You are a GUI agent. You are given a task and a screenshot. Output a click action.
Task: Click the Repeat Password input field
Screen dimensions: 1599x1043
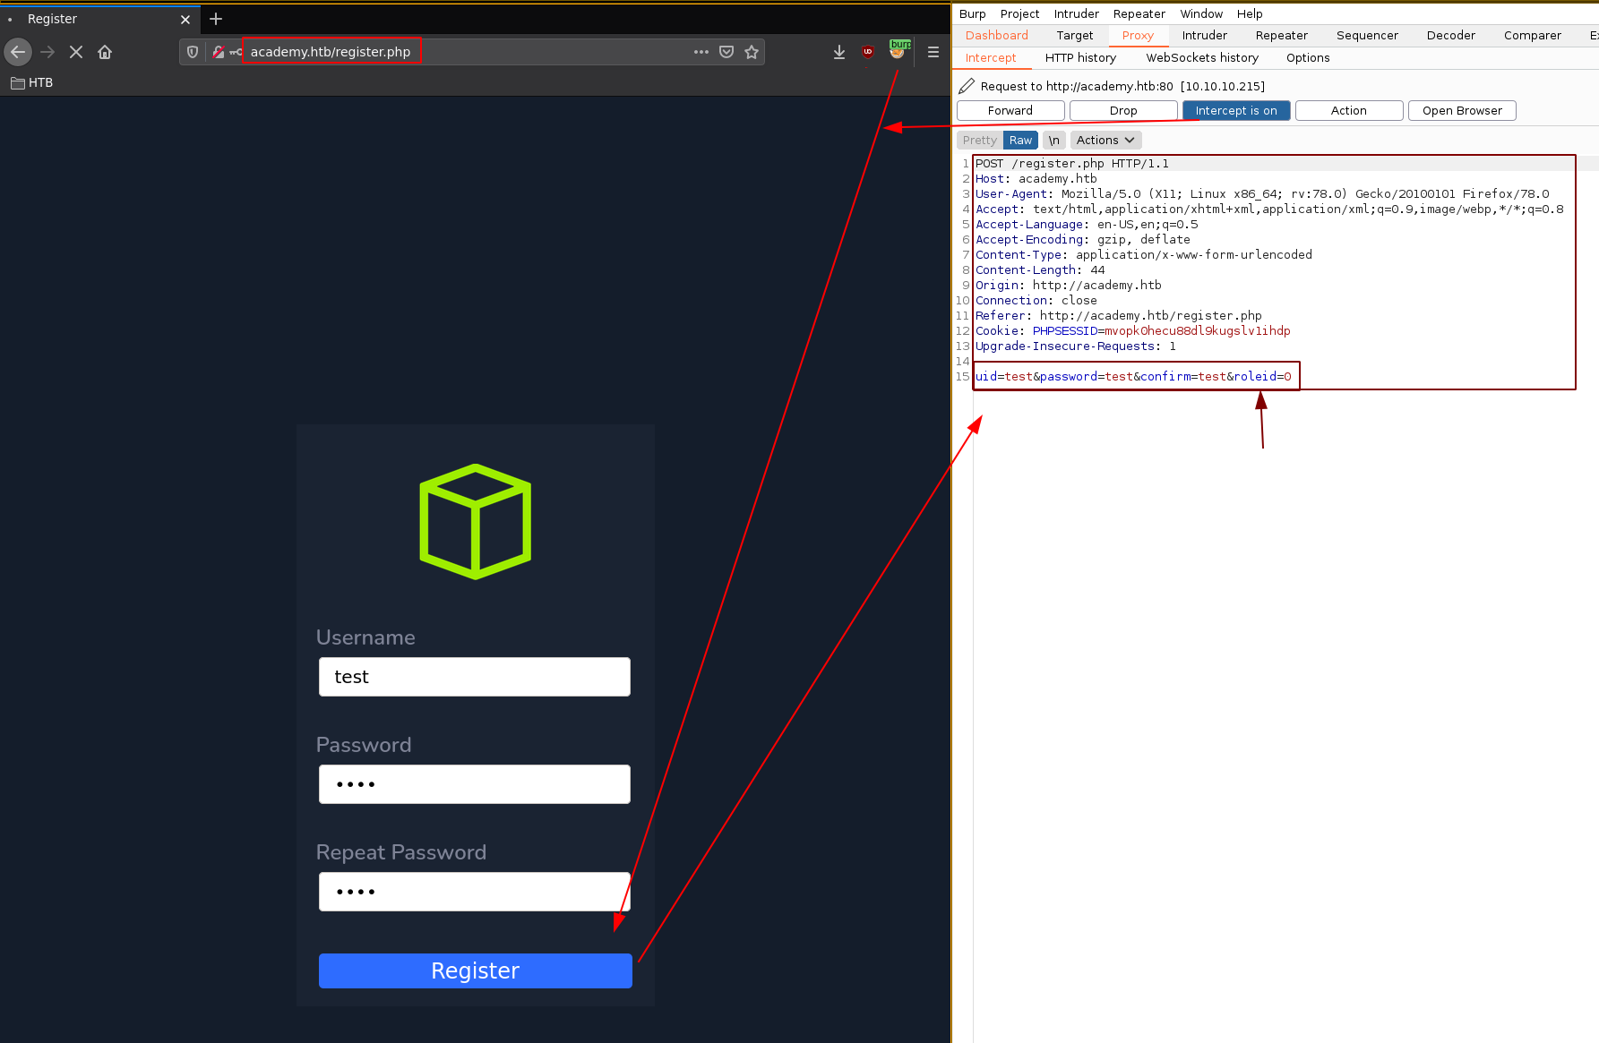475,892
